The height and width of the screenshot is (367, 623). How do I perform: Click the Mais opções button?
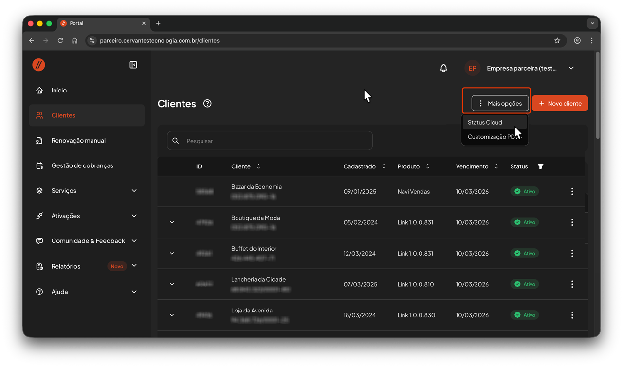[x=500, y=103]
